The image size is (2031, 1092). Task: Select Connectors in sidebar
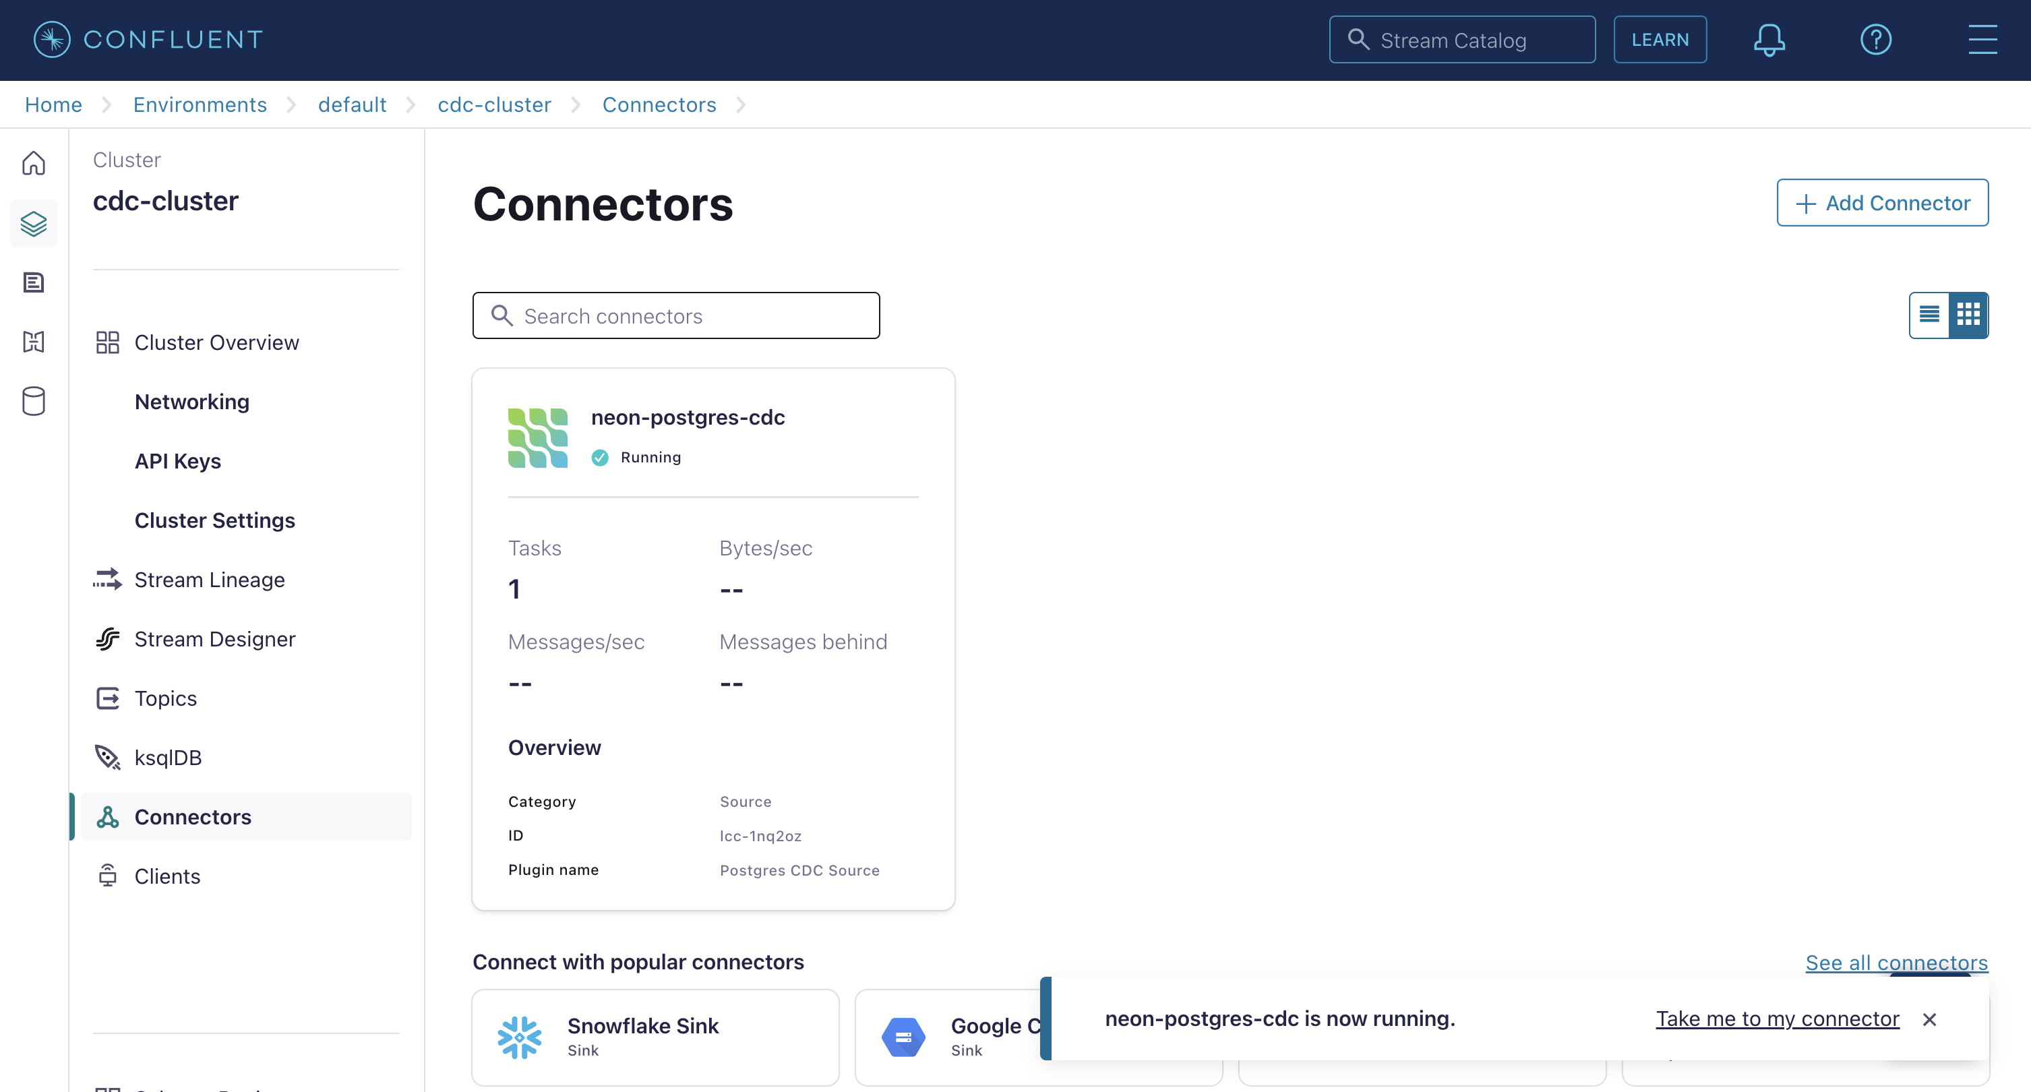click(x=246, y=817)
